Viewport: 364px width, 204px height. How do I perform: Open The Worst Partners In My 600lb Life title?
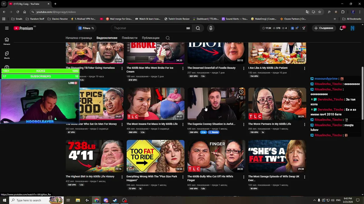point(270,124)
